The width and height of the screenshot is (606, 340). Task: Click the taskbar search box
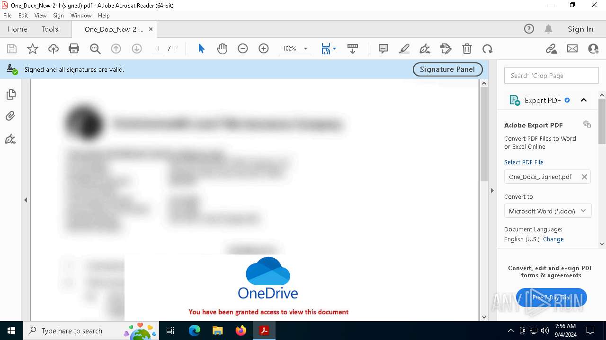(x=91, y=331)
